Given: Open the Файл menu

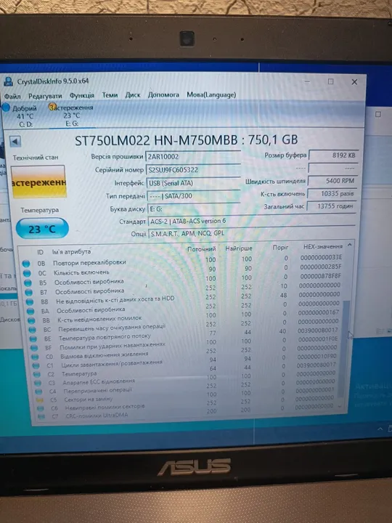Looking at the screenshot, I should coord(12,97).
